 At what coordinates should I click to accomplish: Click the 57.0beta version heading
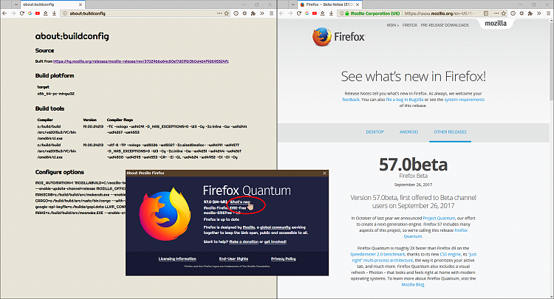click(413, 165)
